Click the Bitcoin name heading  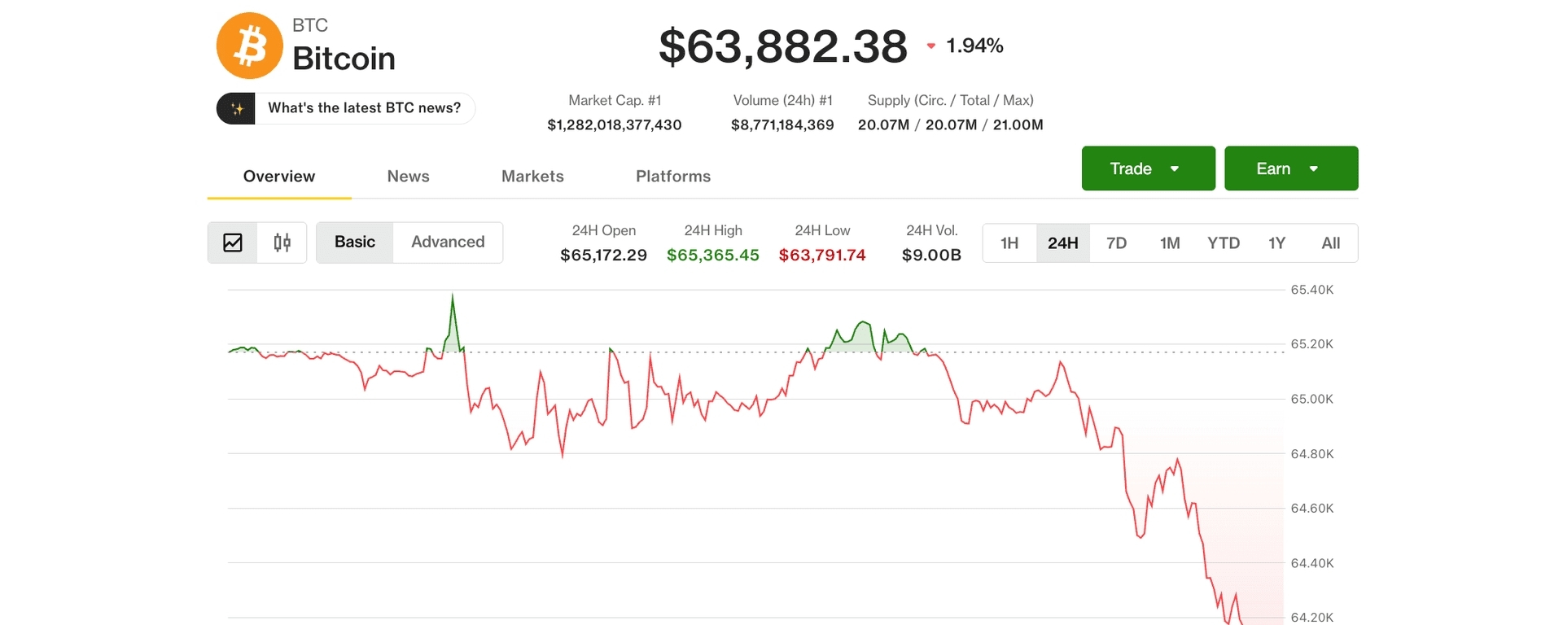point(344,59)
